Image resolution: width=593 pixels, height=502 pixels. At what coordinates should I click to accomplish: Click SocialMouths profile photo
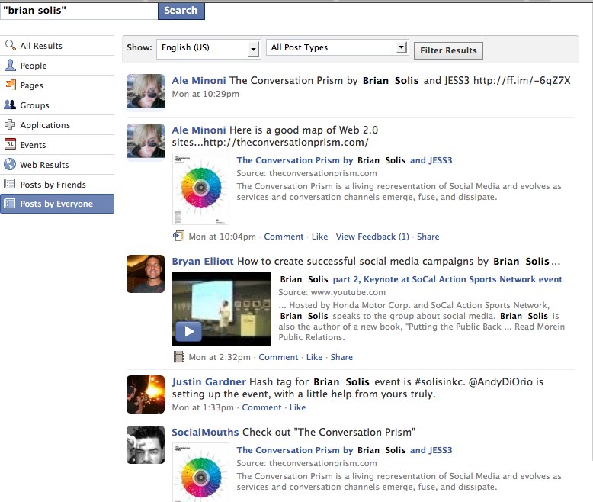(146, 445)
